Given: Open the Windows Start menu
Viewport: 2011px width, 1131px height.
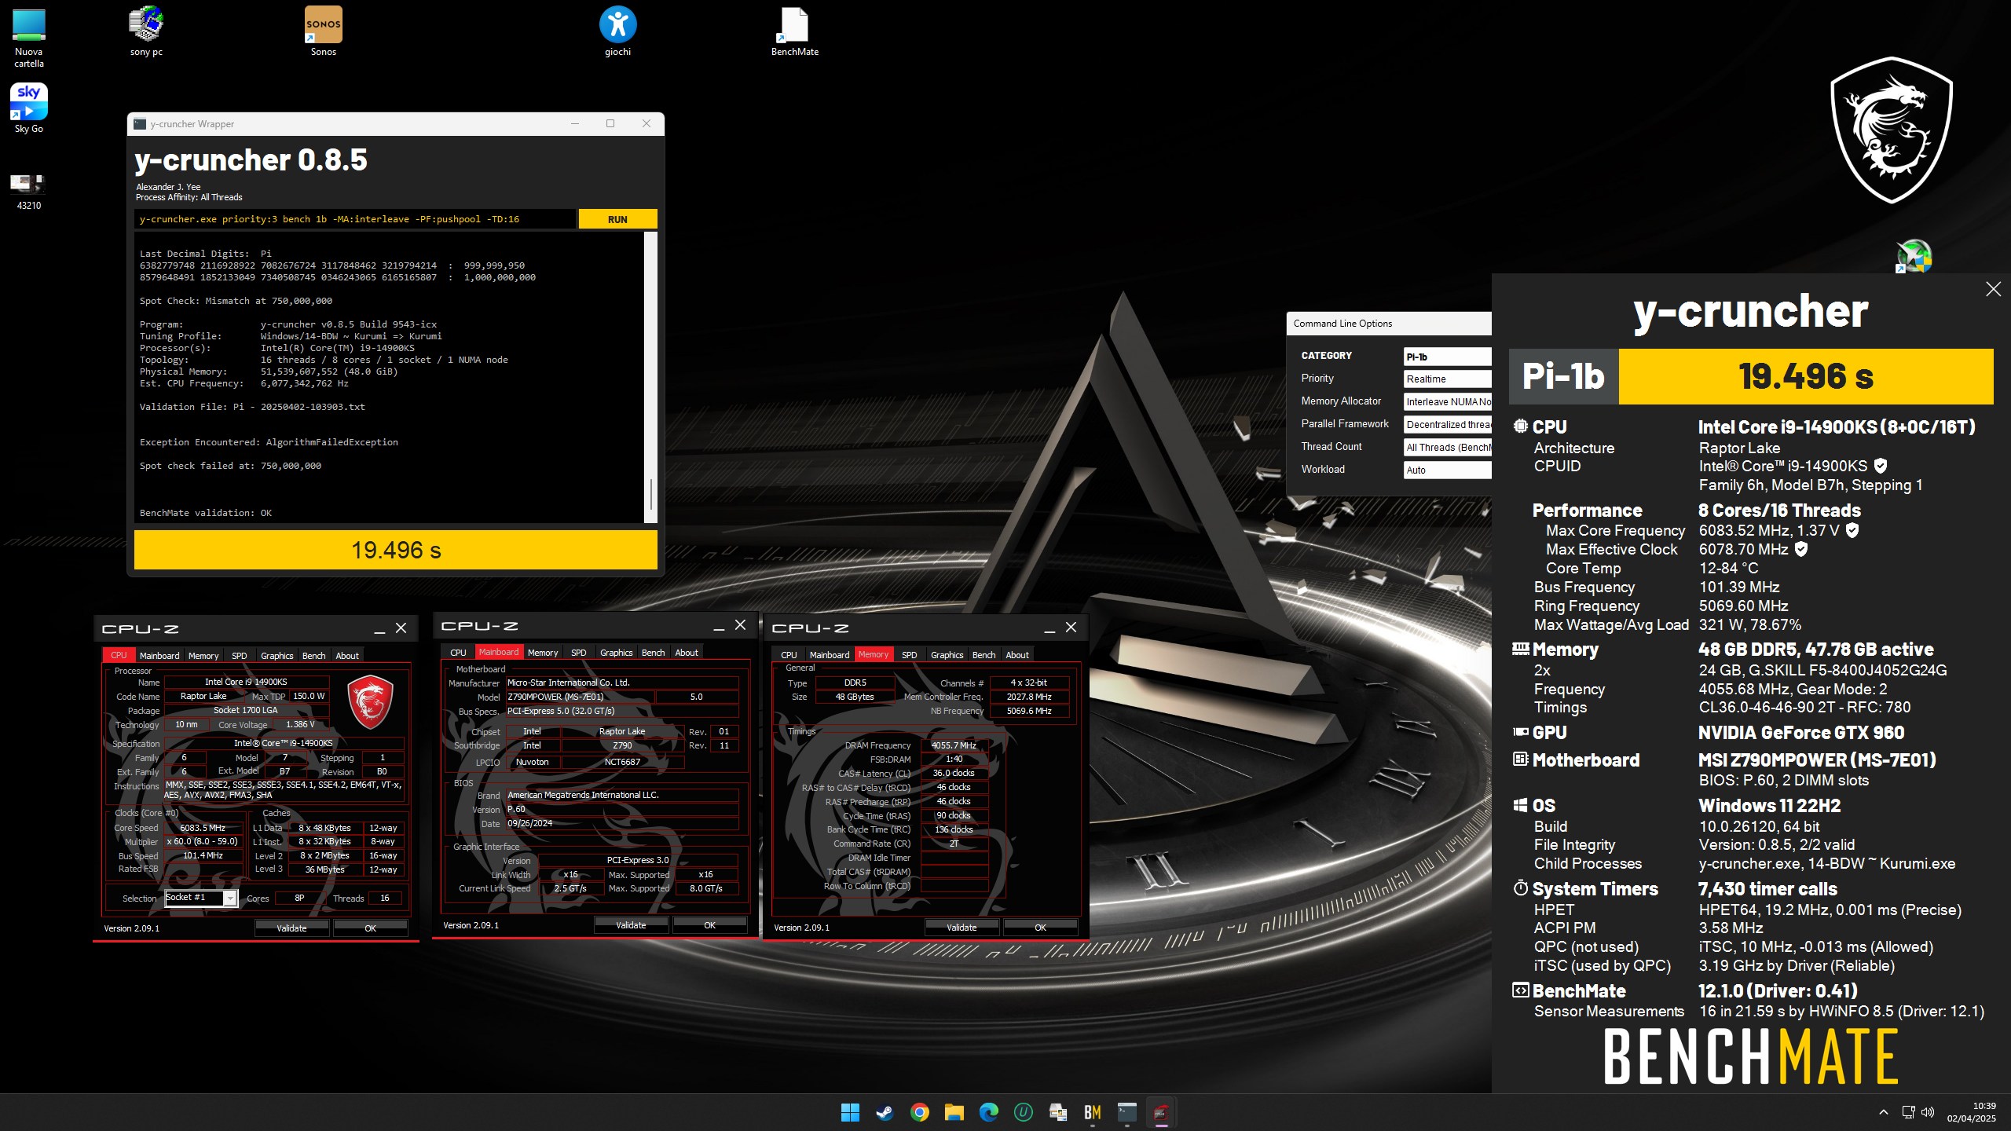Looking at the screenshot, I should (850, 1112).
